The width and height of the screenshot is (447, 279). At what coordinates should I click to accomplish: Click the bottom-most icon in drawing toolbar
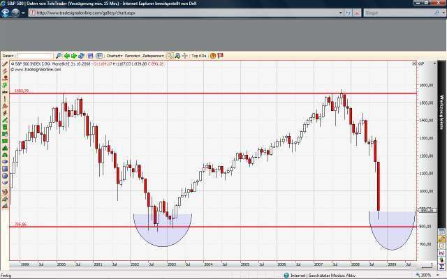[5, 206]
